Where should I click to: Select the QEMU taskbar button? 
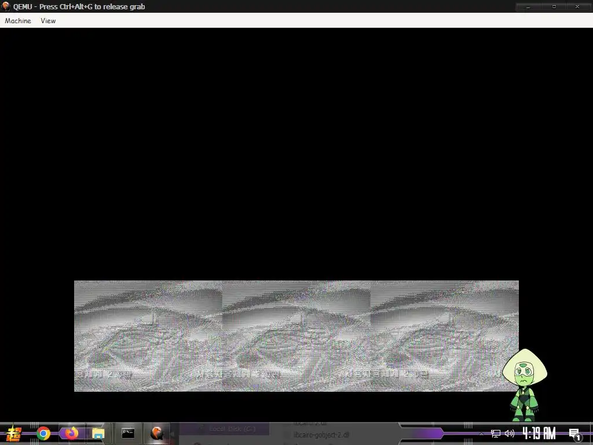(x=156, y=433)
